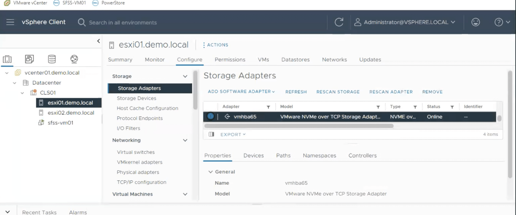Switch to the Paths adapter tab
The image size is (516, 215).
coord(283,156)
